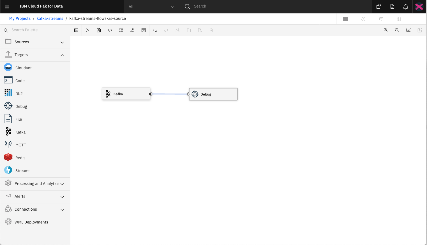Click the global Search field
Image resolution: width=427 pixels, height=245 pixels.
click(x=276, y=6)
